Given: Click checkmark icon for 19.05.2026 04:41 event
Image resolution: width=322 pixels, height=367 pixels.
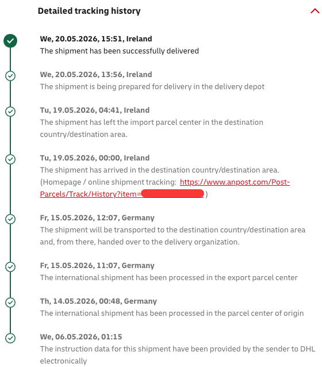Looking at the screenshot, I should coord(10,112).
